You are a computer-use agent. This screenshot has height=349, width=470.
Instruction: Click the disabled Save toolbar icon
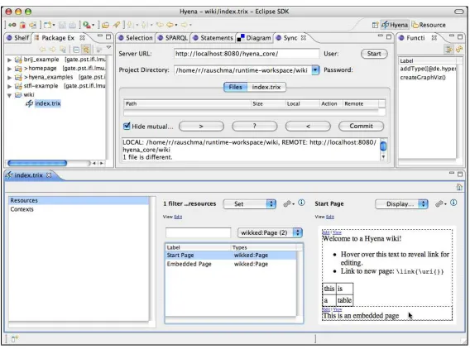[x=62, y=25]
